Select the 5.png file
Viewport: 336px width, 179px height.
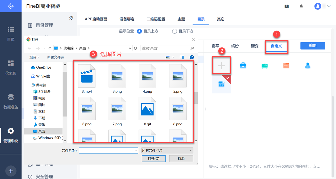(178, 79)
